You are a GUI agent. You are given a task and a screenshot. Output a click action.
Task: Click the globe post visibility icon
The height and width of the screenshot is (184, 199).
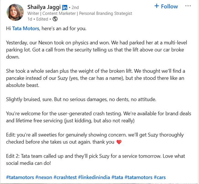click(x=55, y=19)
